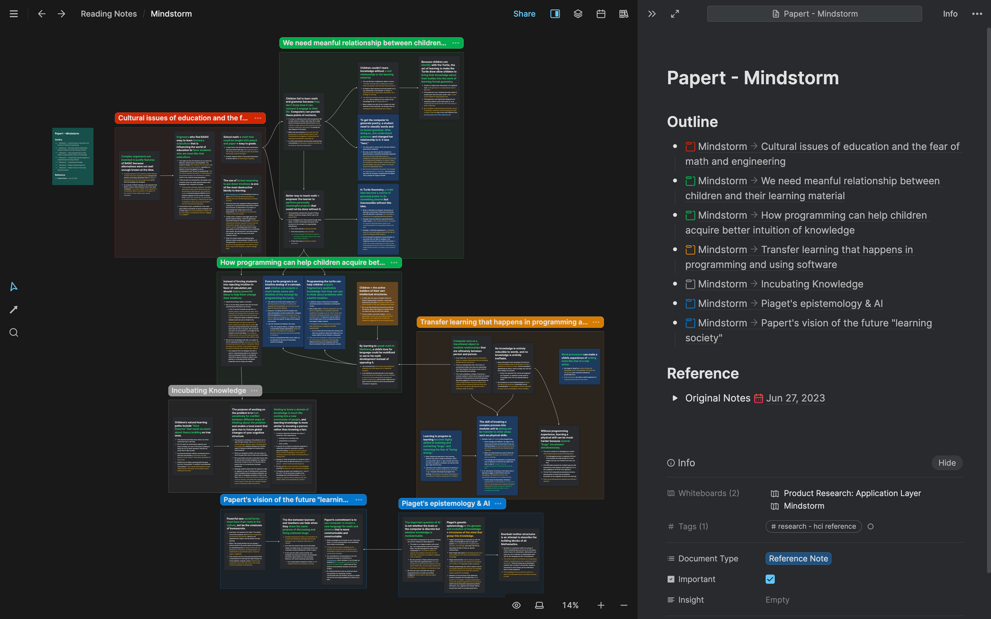Navigate back with the left arrow
This screenshot has height=619, width=991.
(42, 14)
